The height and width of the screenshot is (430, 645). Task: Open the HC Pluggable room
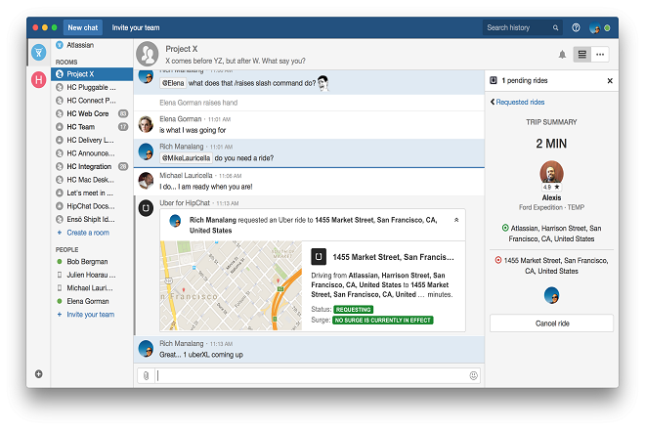click(92, 87)
